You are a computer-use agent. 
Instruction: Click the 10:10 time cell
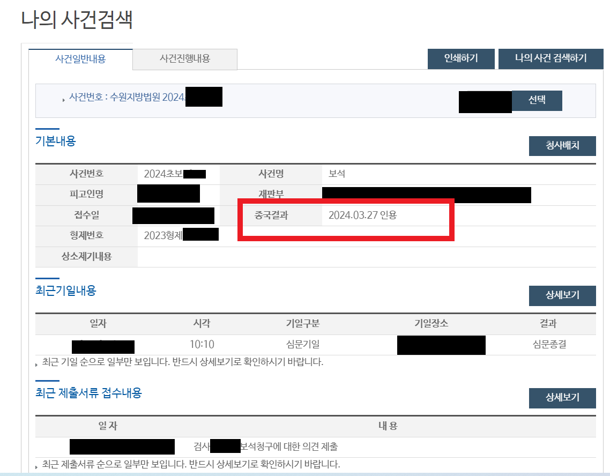pos(202,344)
